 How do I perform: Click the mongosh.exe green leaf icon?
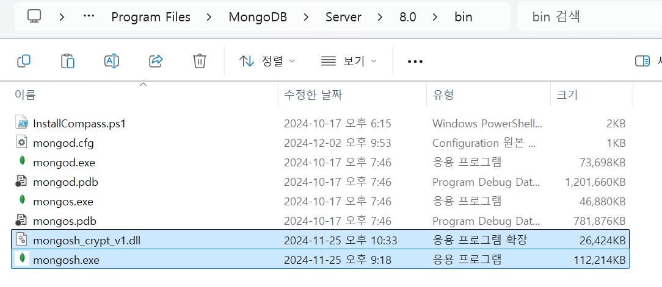(x=23, y=258)
